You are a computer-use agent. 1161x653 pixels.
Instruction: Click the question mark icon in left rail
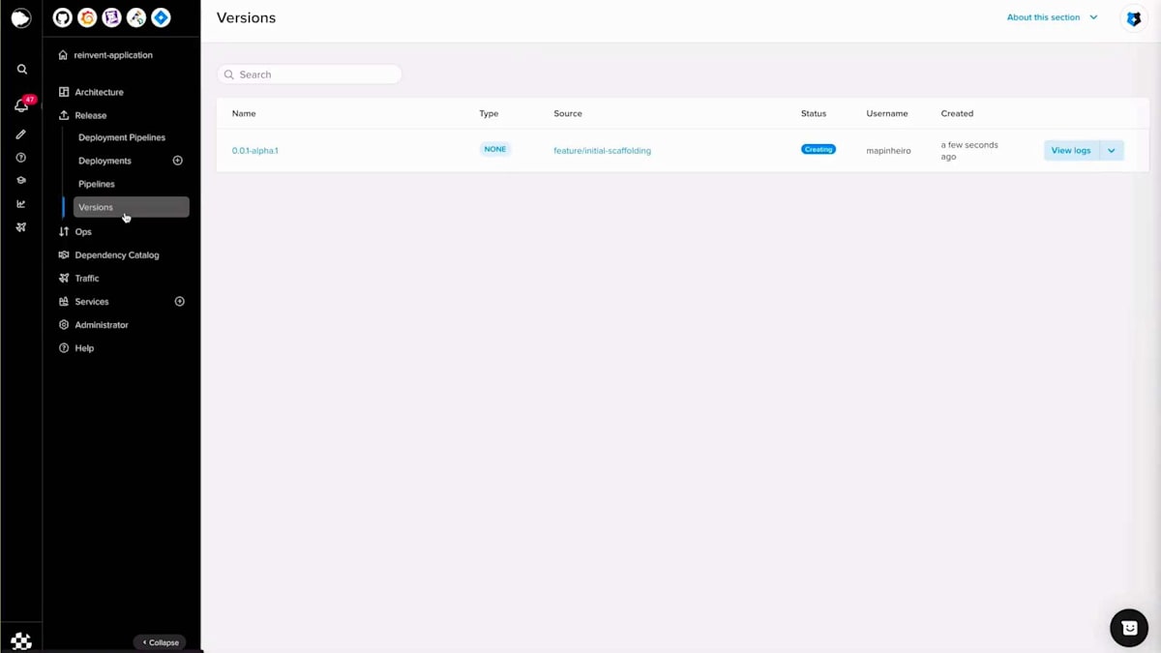(x=21, y=158)
